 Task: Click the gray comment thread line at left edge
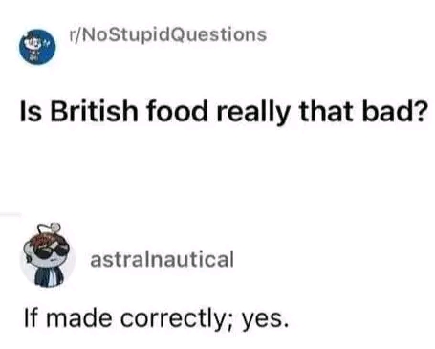tap(11, 214)
